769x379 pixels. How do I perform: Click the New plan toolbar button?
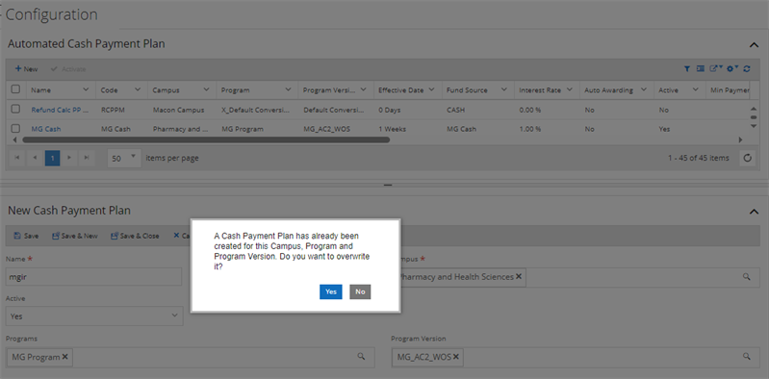coord(27,69)
